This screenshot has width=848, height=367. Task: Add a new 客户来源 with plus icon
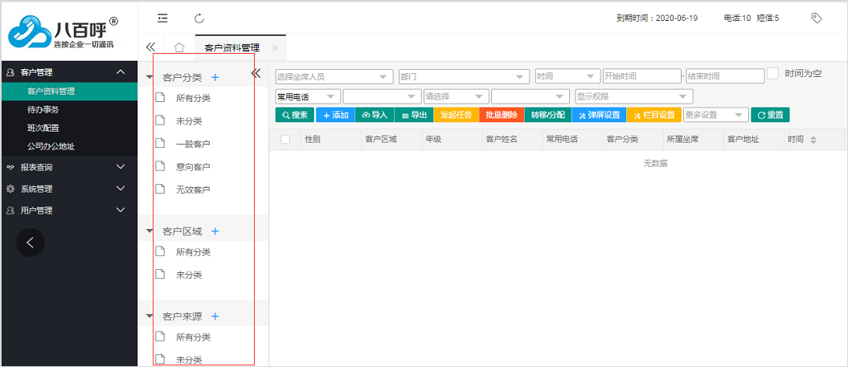[215, 316]
